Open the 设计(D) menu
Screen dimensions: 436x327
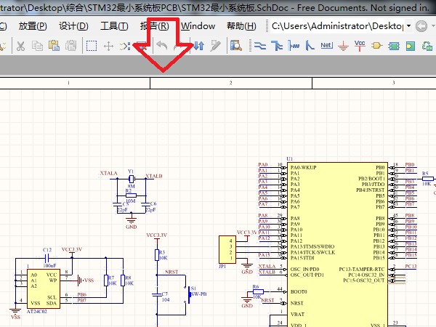tap(73, 26)
